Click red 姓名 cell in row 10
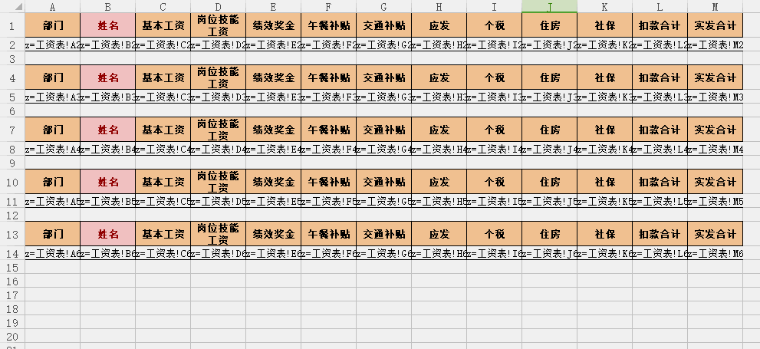Image resolution: width=760 pixels, height=349 pixels. (107, 183)
